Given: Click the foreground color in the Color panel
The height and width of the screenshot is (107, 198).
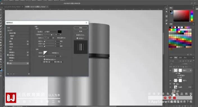Looking at the screenshot, I should (170, 12).
